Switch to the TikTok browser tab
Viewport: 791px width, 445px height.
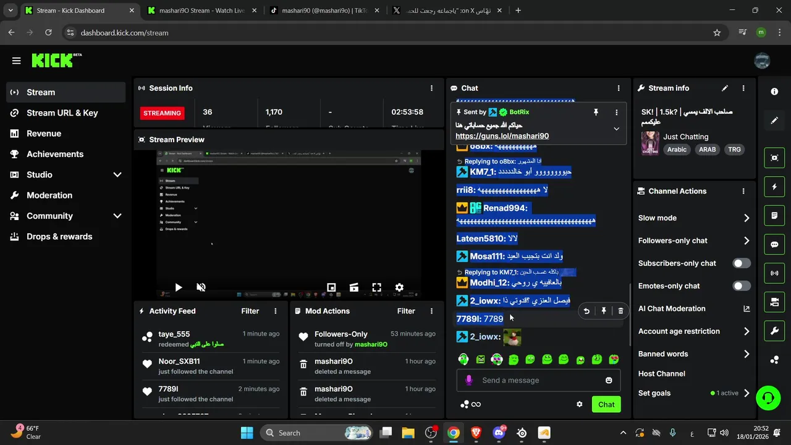pos(325,11)
